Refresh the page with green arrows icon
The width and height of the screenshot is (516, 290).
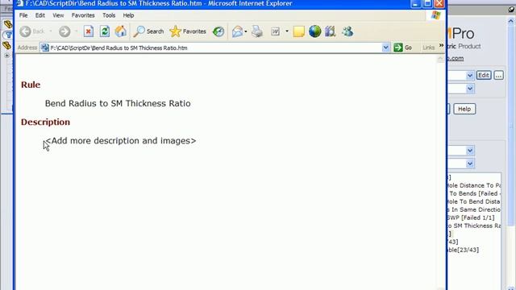tap(105, 31)
